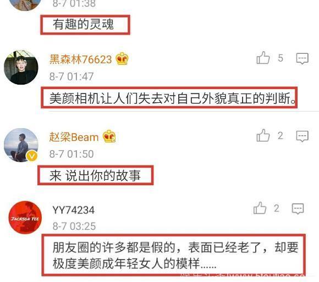This screenshot has height=282, width=319.
Task: Tap username 黑森林76623
Action: click(81, 59)
